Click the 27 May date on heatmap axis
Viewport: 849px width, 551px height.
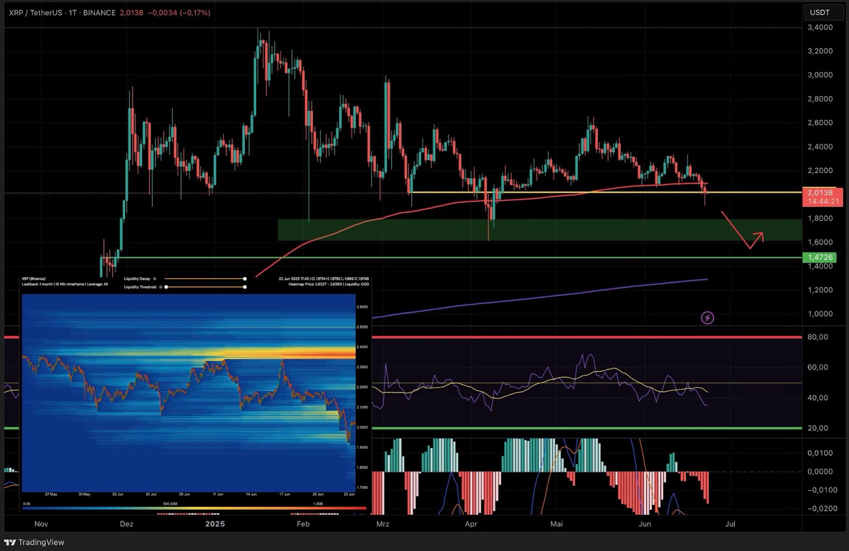pyautogui.click(x=51, y=494)
